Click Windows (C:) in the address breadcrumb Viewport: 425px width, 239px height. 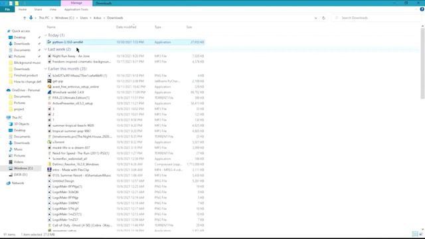point(64,18)
